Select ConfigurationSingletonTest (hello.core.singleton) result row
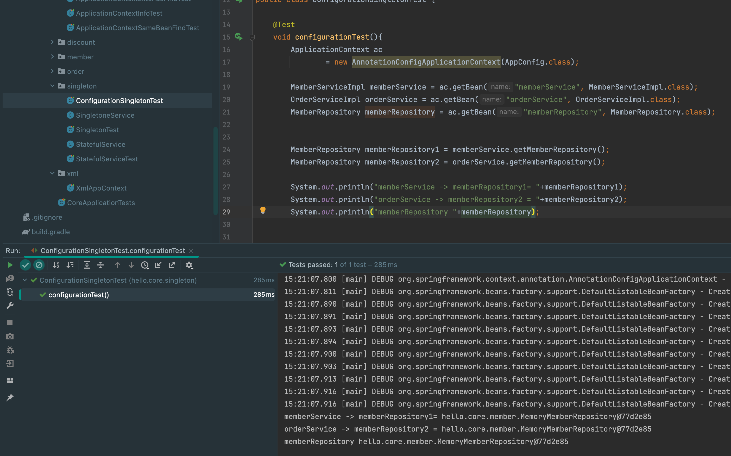The width and height of the screenshot is (731, 456). tap(147, 280)
